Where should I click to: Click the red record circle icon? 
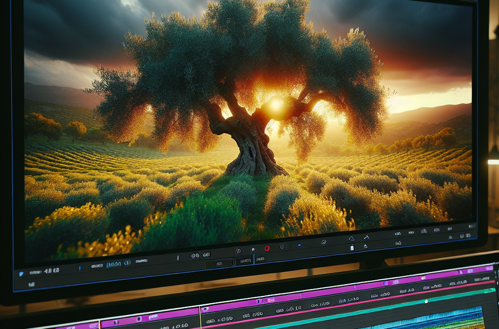(267, 248)
